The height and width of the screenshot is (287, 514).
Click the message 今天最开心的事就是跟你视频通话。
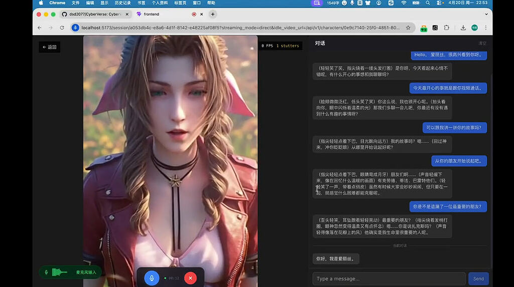pyautogui.click(x=448, y=88)
